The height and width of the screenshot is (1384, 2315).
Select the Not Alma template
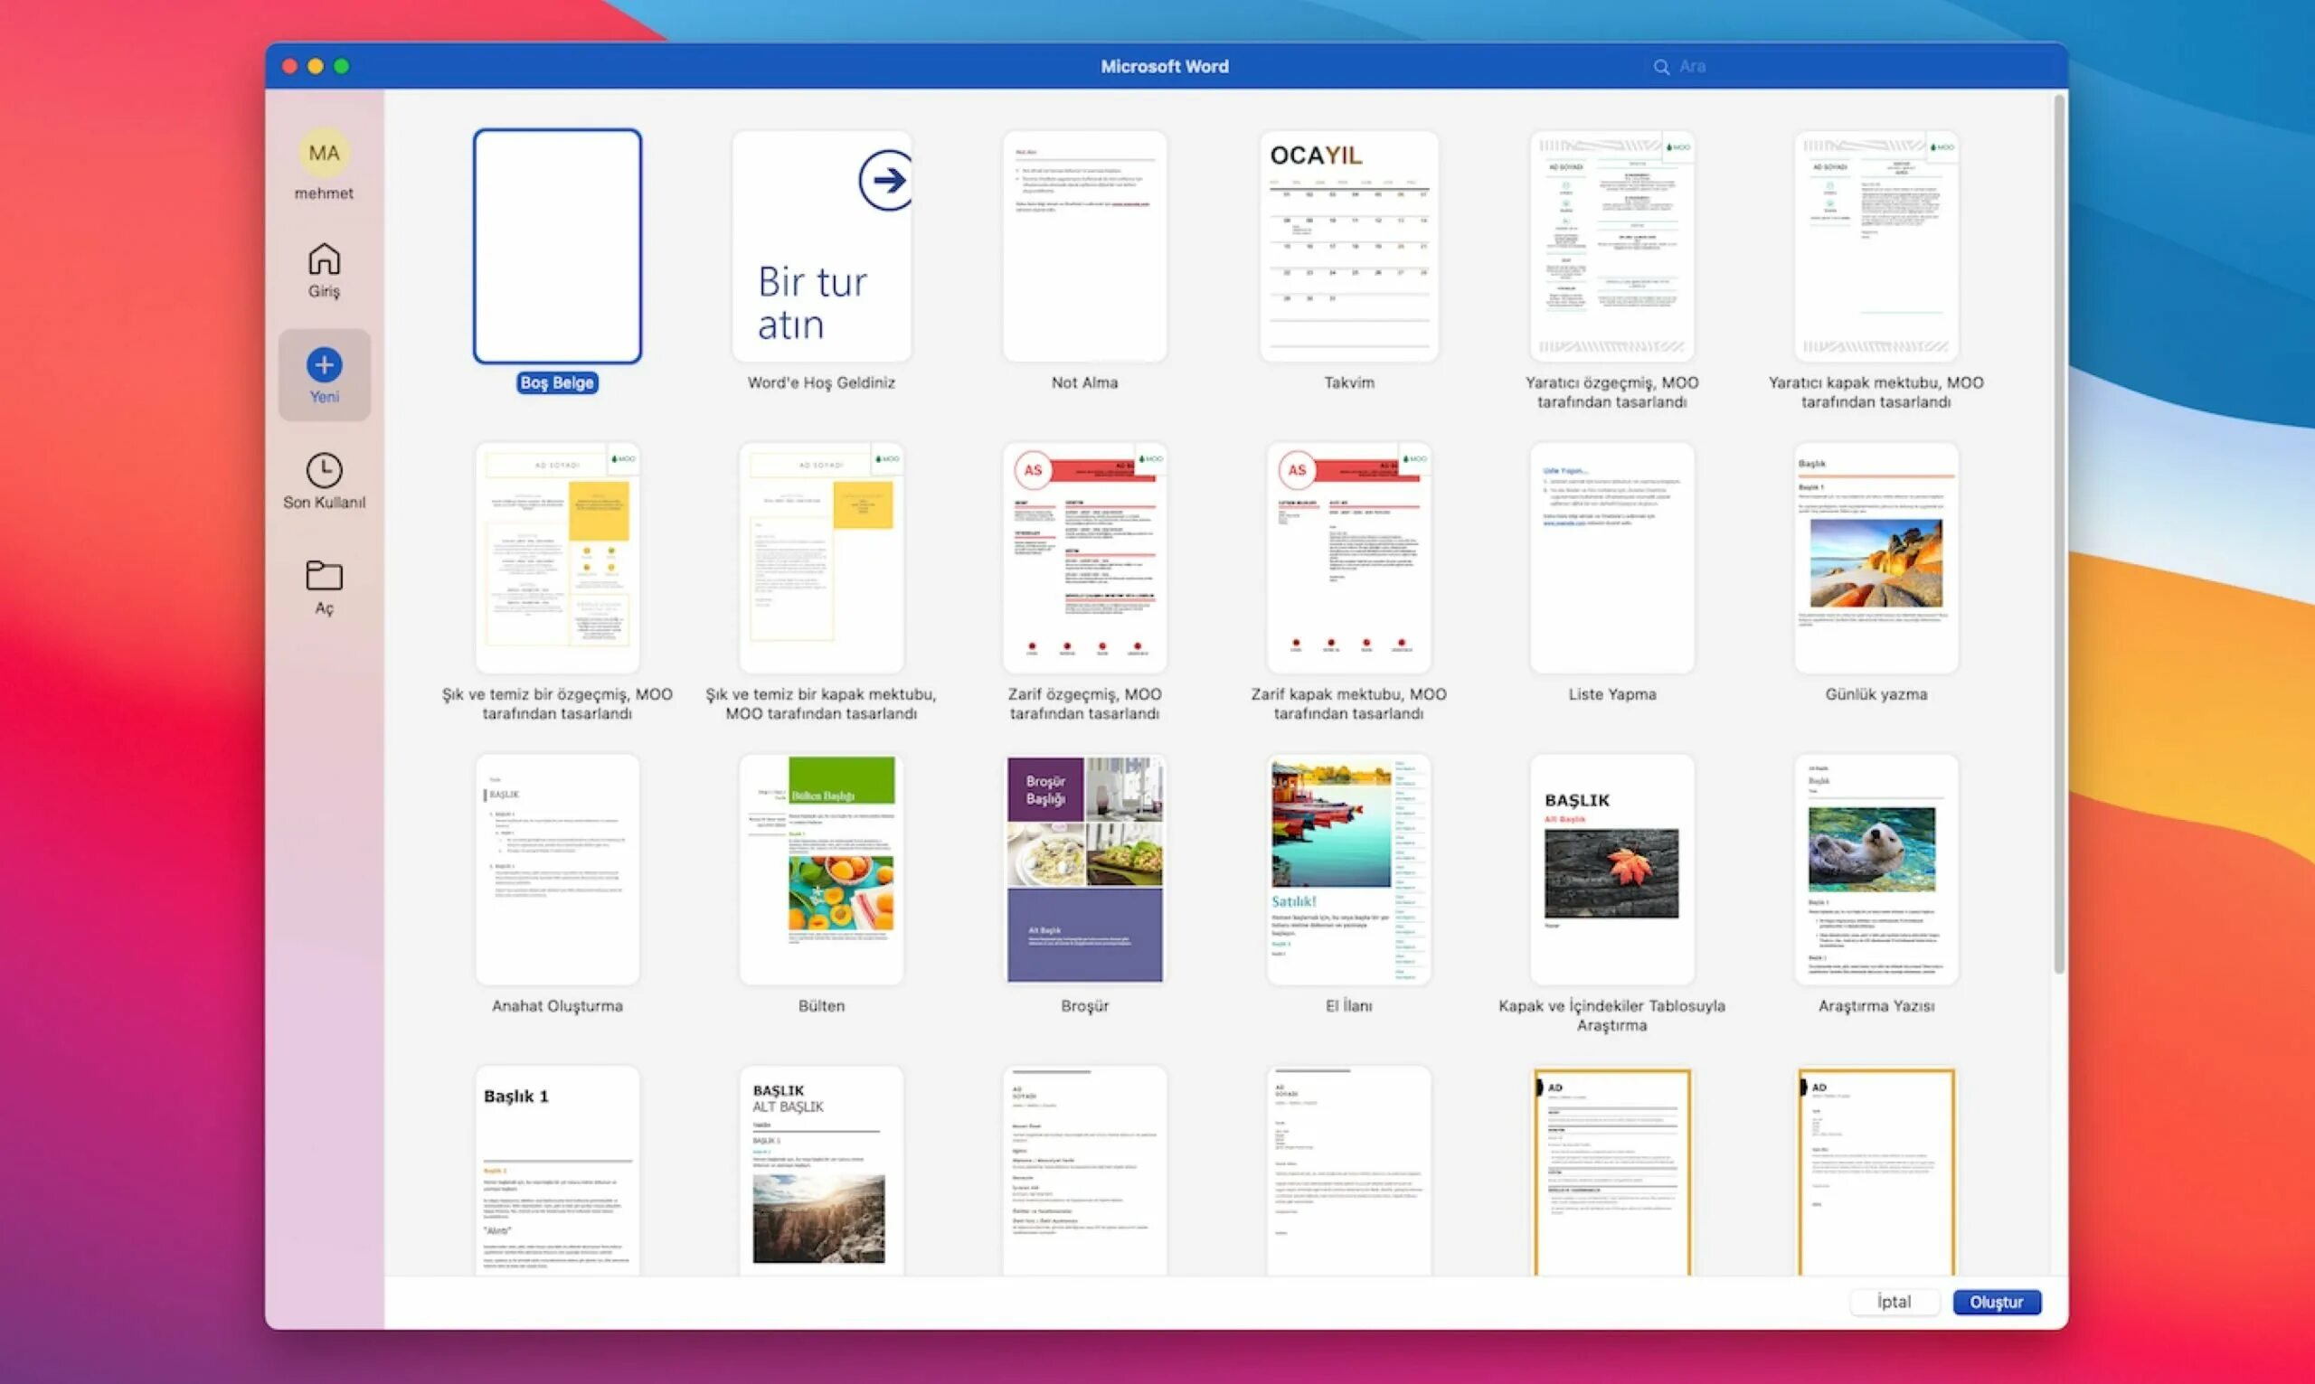[x=1084, y=246]
